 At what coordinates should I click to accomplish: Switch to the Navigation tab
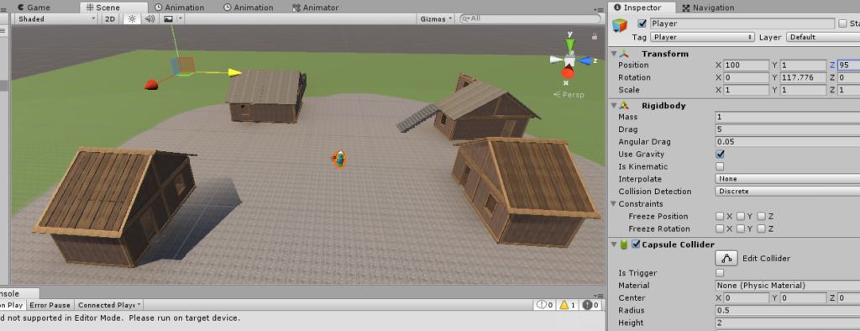(708, 8)
